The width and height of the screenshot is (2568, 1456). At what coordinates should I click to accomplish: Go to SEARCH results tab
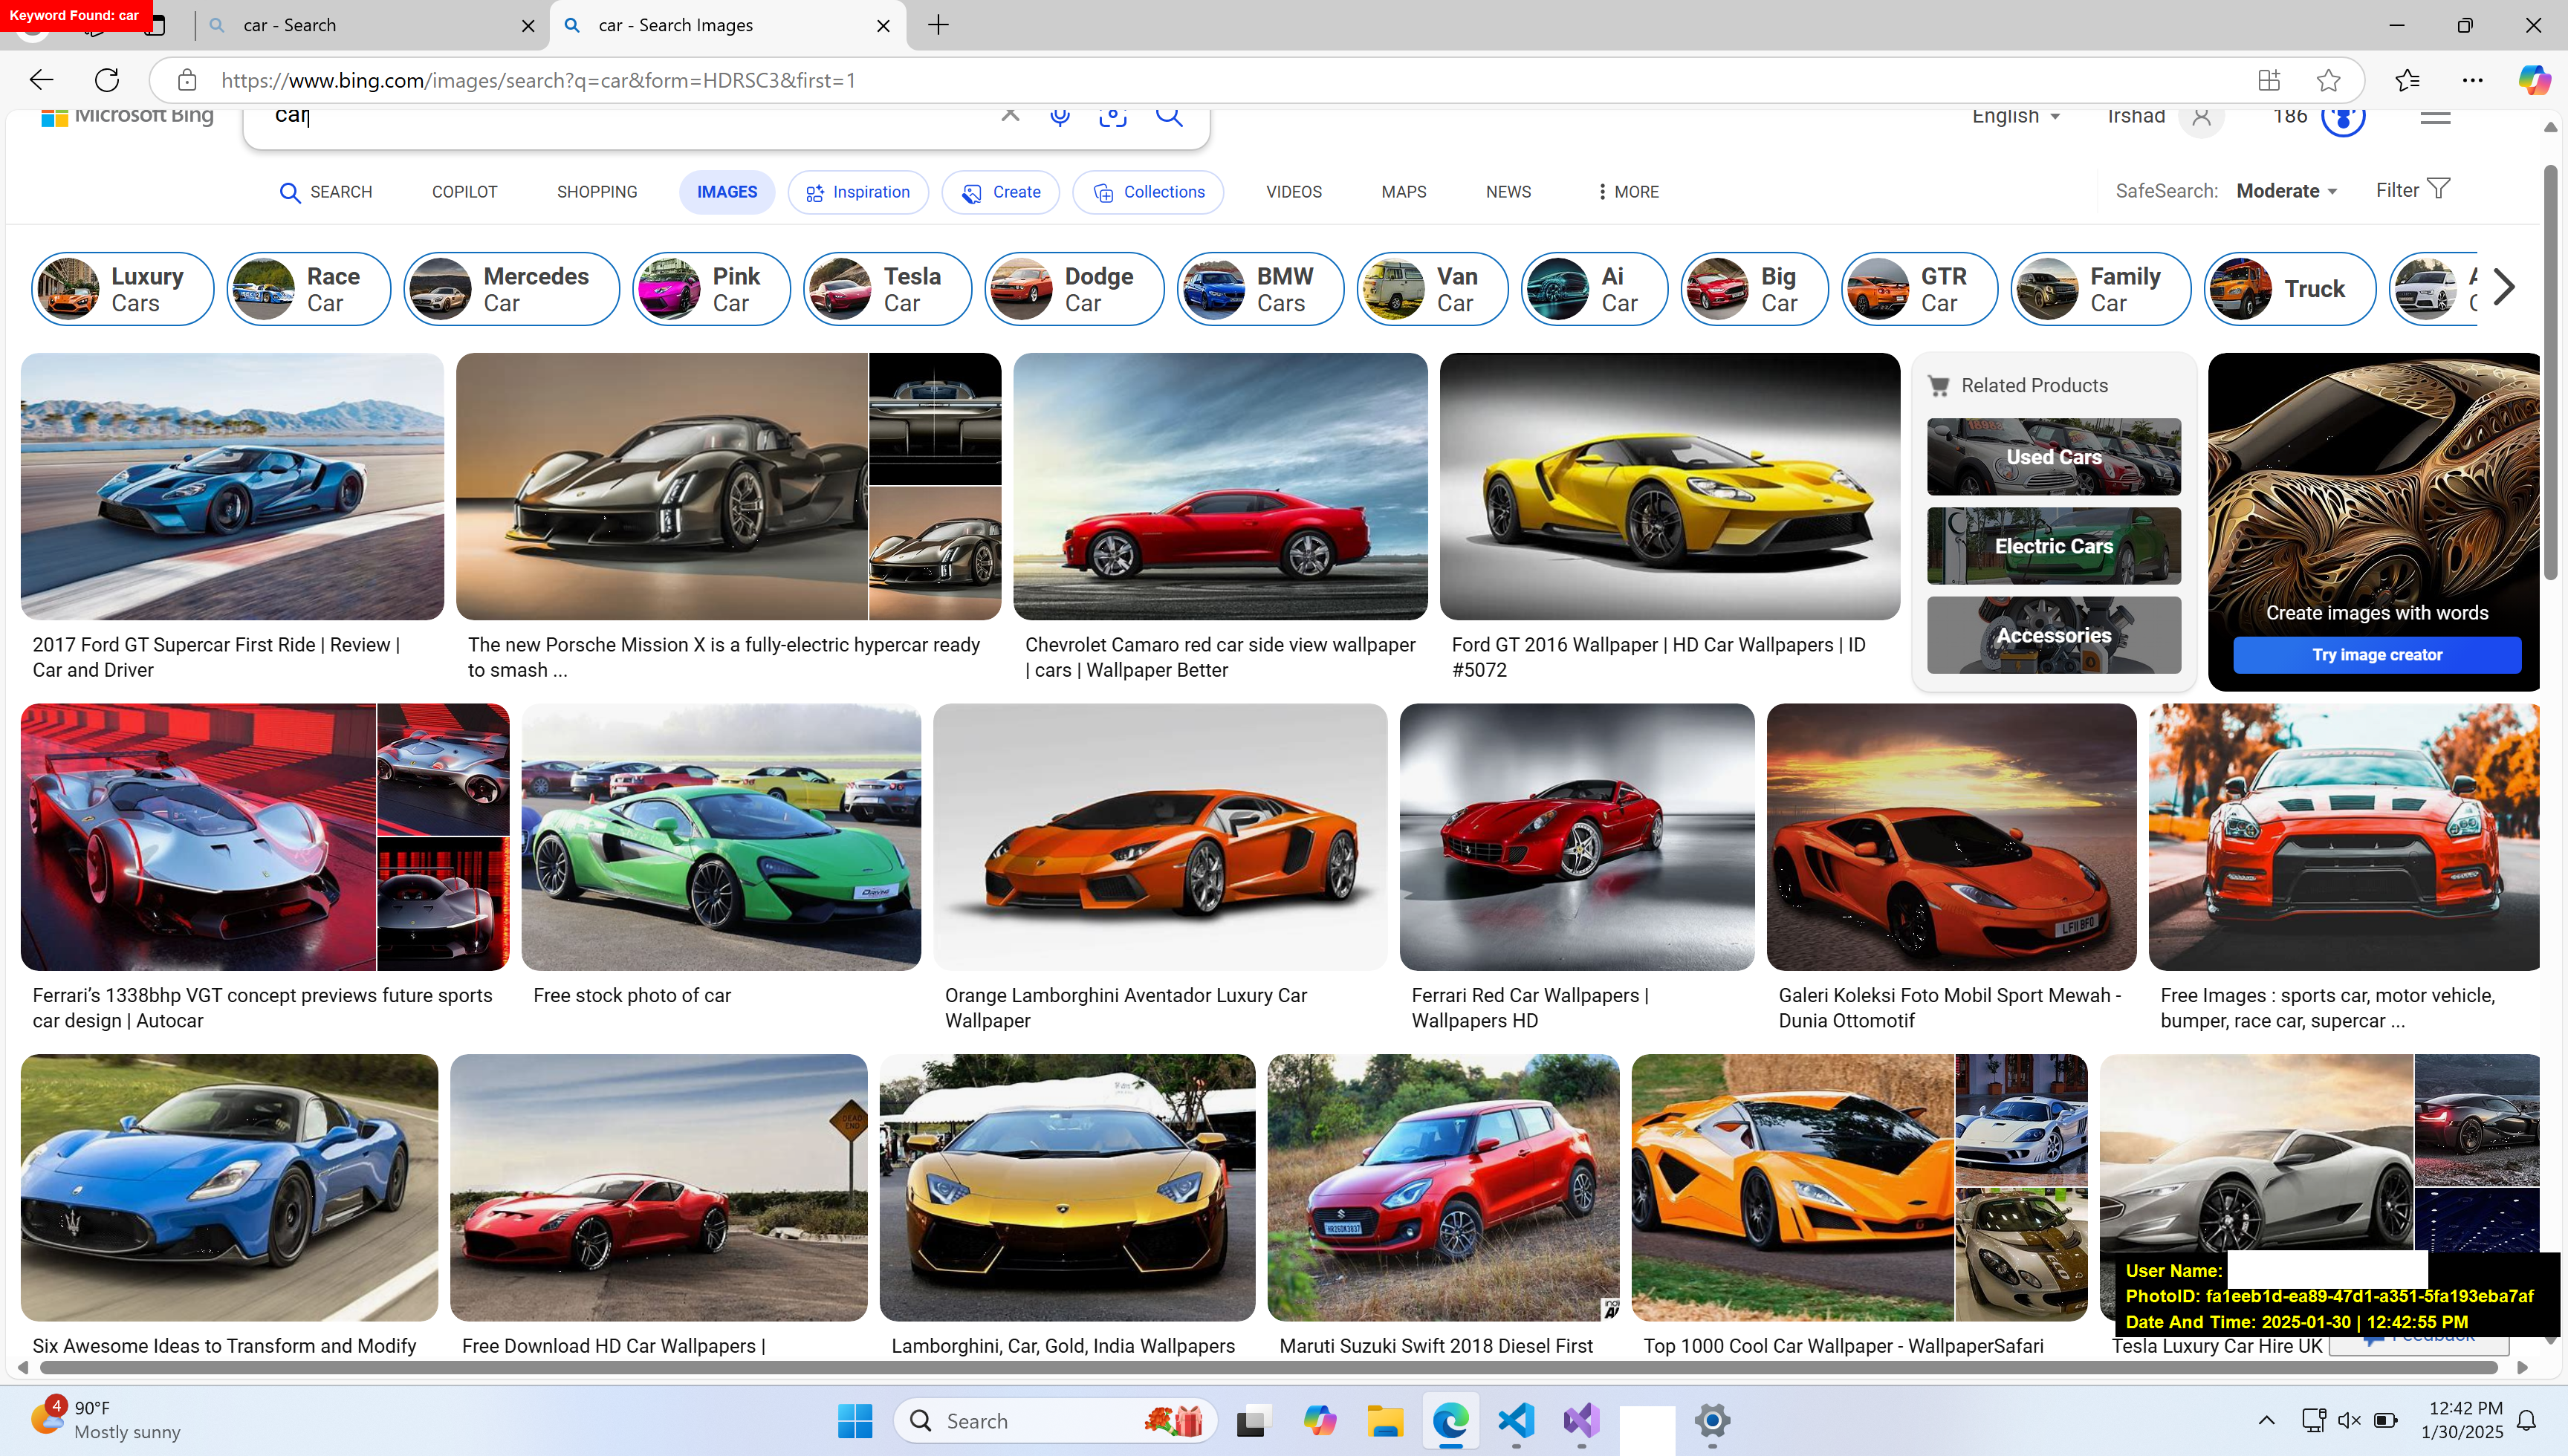click(326, 192)
